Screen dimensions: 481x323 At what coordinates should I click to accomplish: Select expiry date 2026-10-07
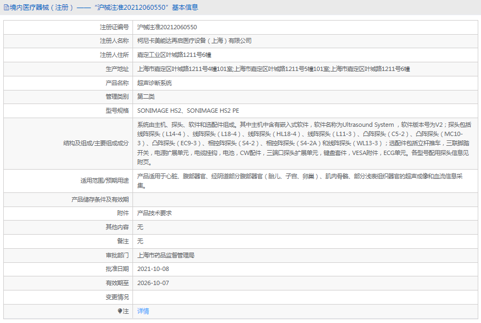(x=153, y=283)
